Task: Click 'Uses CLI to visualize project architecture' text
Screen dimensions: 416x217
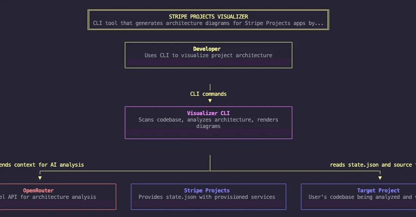Action: tap(208, 55)
